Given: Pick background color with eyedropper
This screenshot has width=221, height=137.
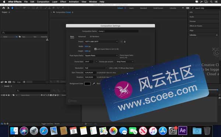Looking at the screenshot, I should coord(94,83).
